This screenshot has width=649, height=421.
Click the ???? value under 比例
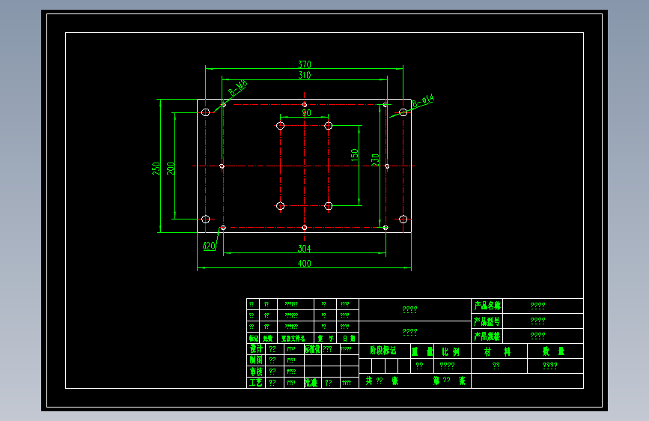447,366
